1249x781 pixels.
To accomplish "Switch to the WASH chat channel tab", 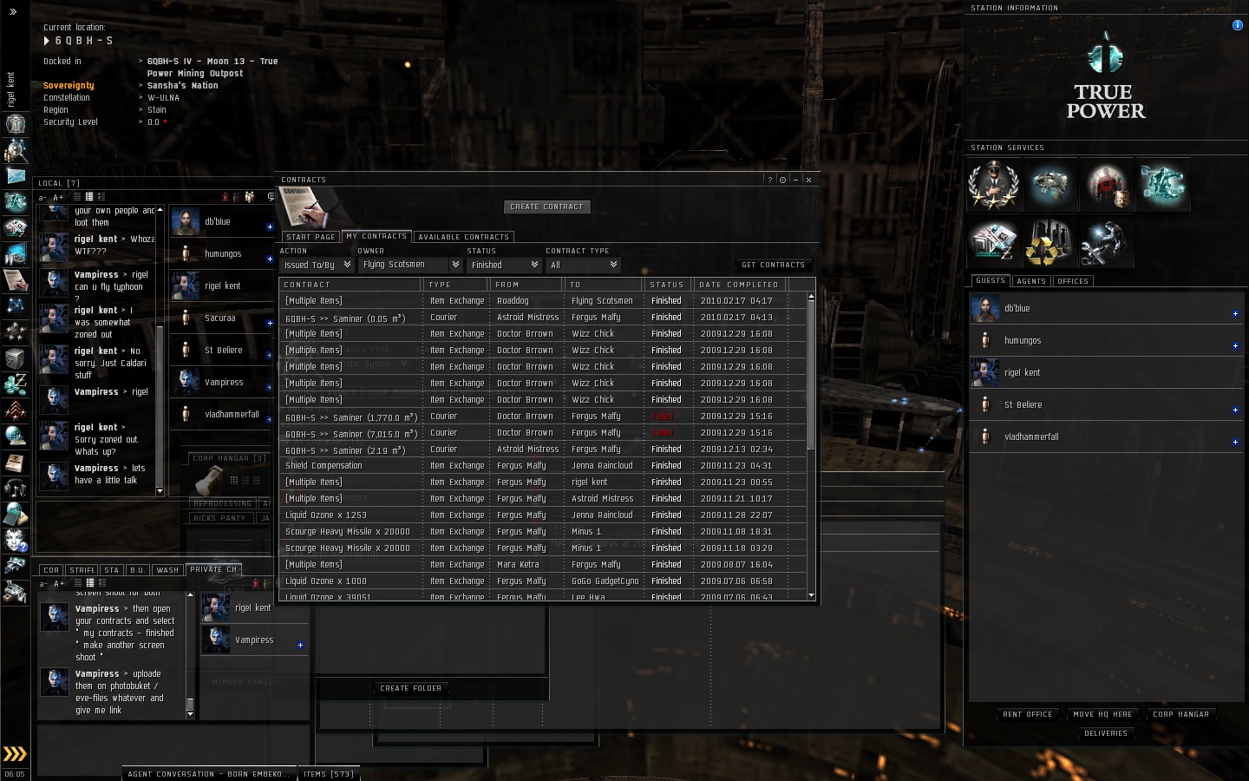I will (167, 570).
